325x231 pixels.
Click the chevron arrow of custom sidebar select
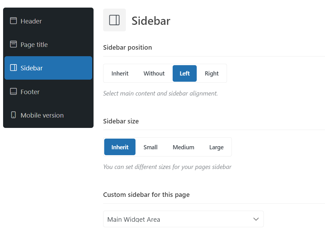(256, 219)
